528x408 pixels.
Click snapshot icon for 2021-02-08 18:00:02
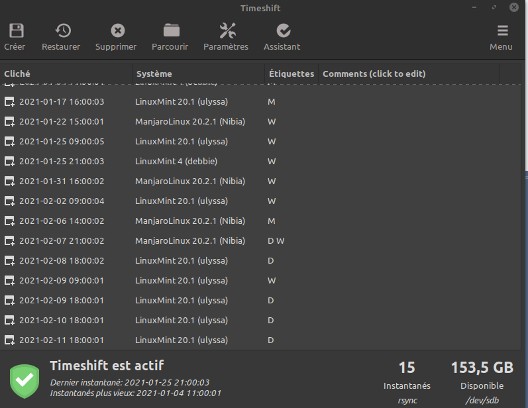point(9,260)
